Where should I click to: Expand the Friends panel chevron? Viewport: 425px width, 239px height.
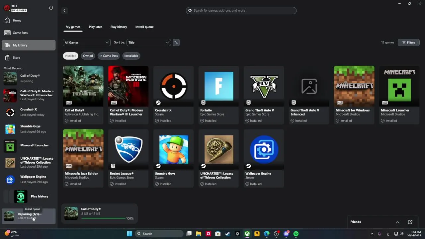pyautogui.click(x=398, y=222)
